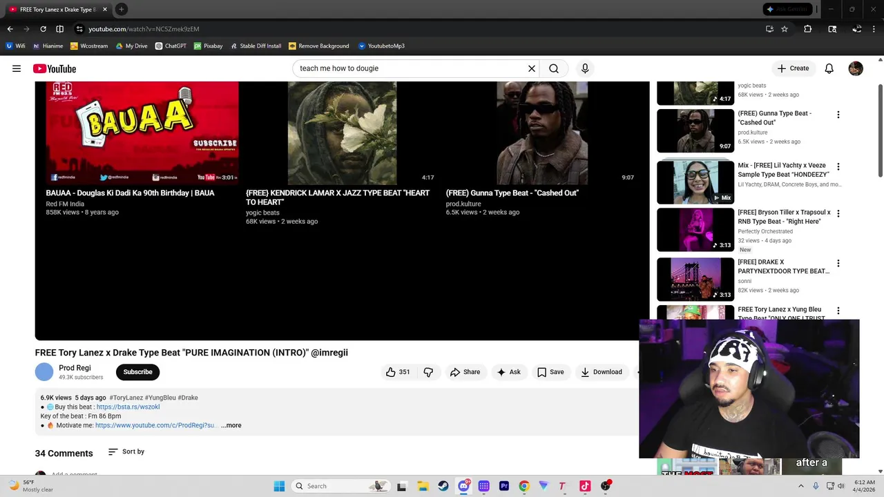Open the Remove Background bookmark
This screenshot has width=884, height=497.
318,46
